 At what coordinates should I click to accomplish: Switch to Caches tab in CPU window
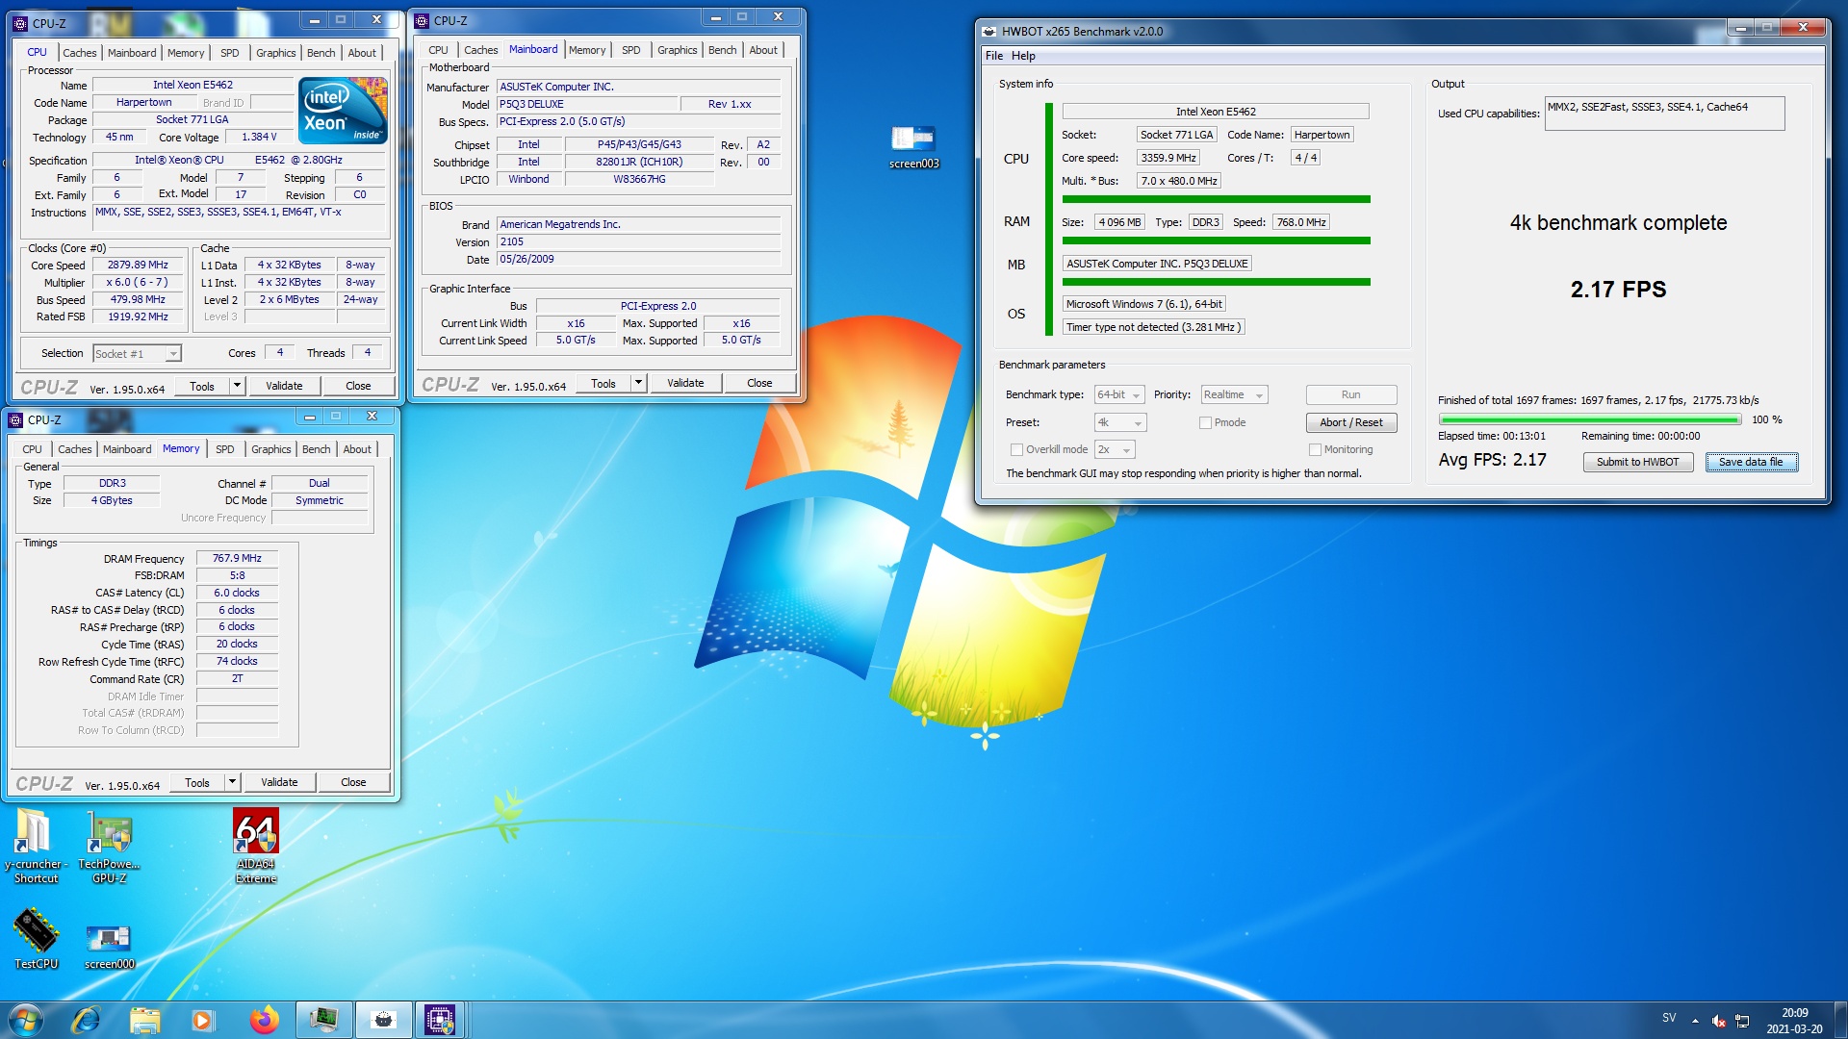pyautogui.click(x=79, y=53)
